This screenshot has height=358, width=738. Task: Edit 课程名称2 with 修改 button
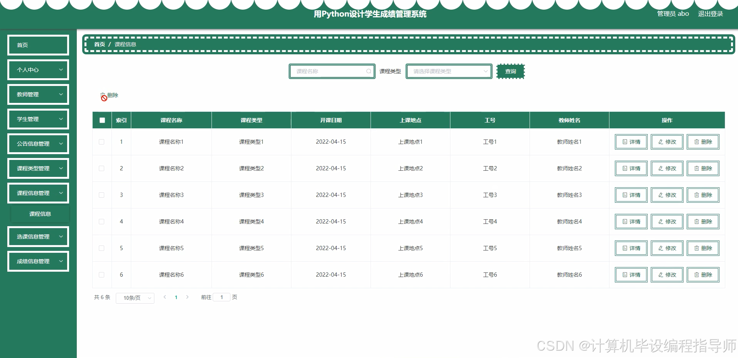667,168
